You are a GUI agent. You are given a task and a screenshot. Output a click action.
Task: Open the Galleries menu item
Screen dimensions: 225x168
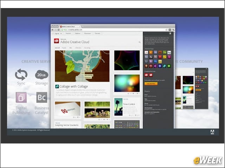coord(77,34)
